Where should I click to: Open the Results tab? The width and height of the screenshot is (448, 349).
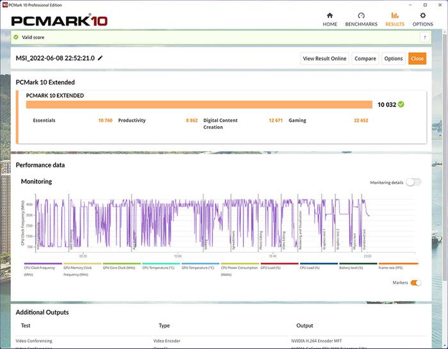[x=395, y=19]
